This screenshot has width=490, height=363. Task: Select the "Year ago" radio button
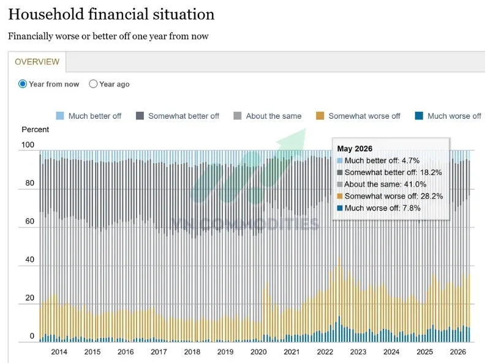click(93, 84)
